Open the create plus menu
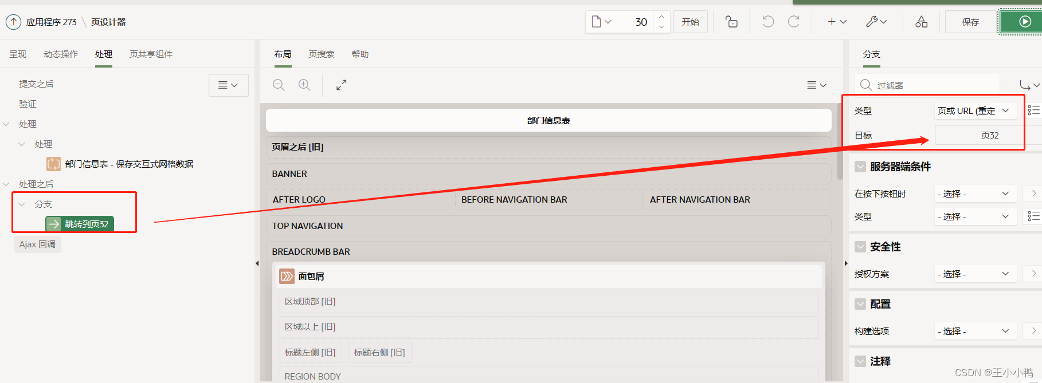1042x383 pixels. pyautogui.click(x=837, y=22)
